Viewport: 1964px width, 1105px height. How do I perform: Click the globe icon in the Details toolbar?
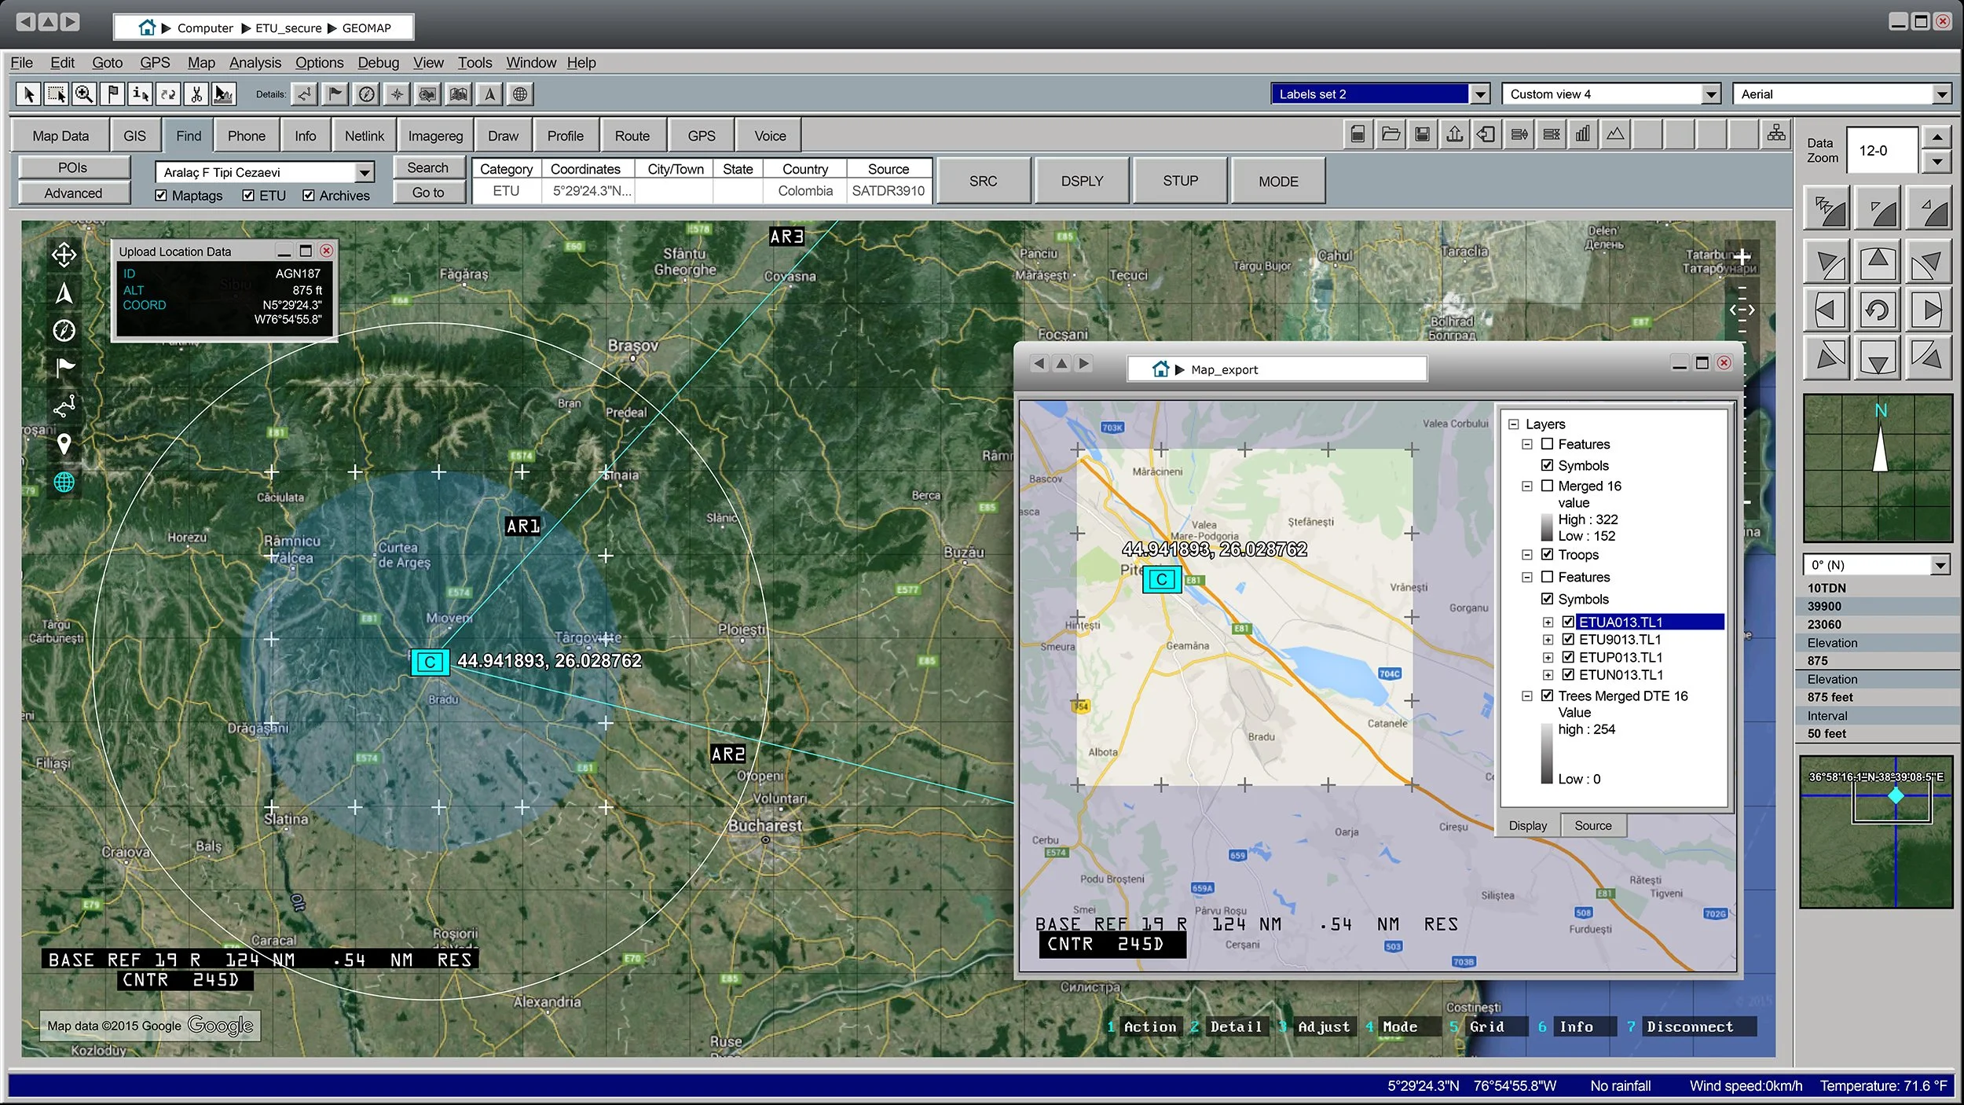point(519,94)
